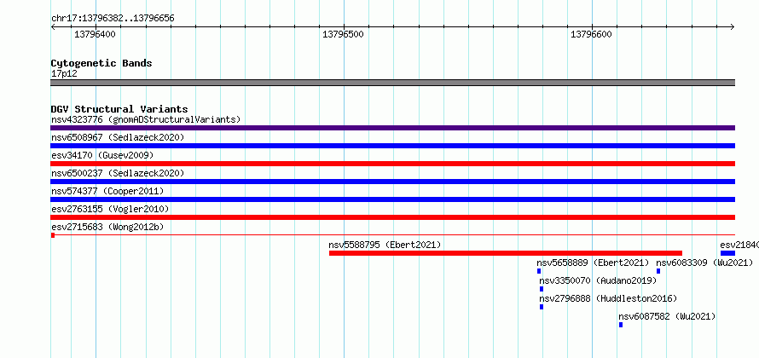Open the nsv6087582 (Wu2021) label
Screen dimensions: 759x358
tap(667, 316)
